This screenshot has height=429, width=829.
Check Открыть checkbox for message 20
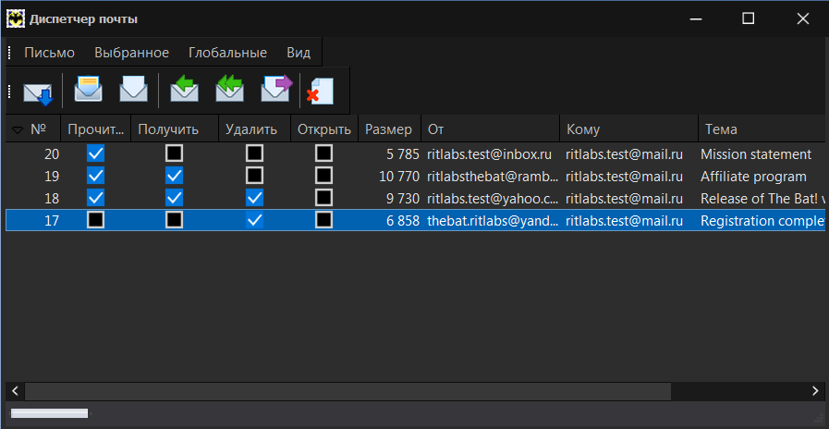(x=323, y=153)
